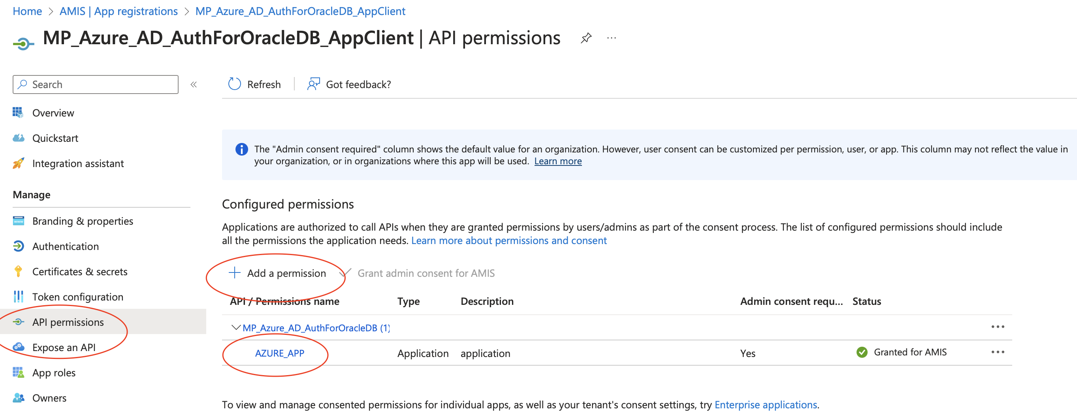Open the AZURE_APP row more options menu
This screenshot has width=1077, height=417.
(998, 352)
